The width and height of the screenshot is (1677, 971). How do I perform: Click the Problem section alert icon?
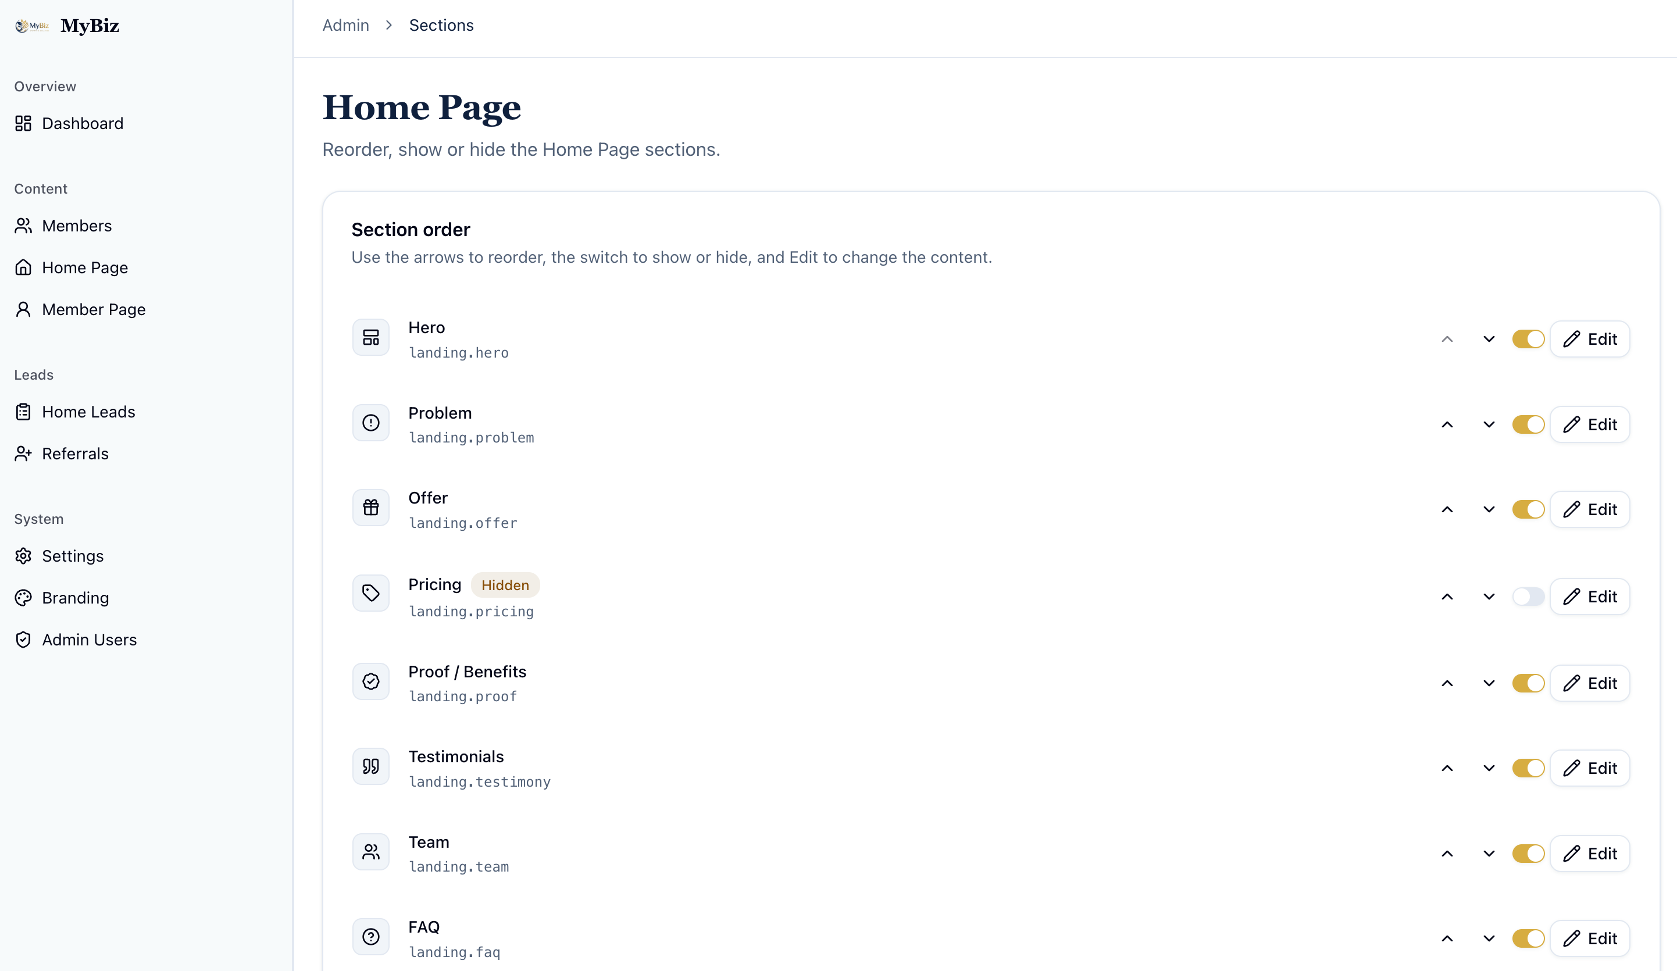pos(370,423)
